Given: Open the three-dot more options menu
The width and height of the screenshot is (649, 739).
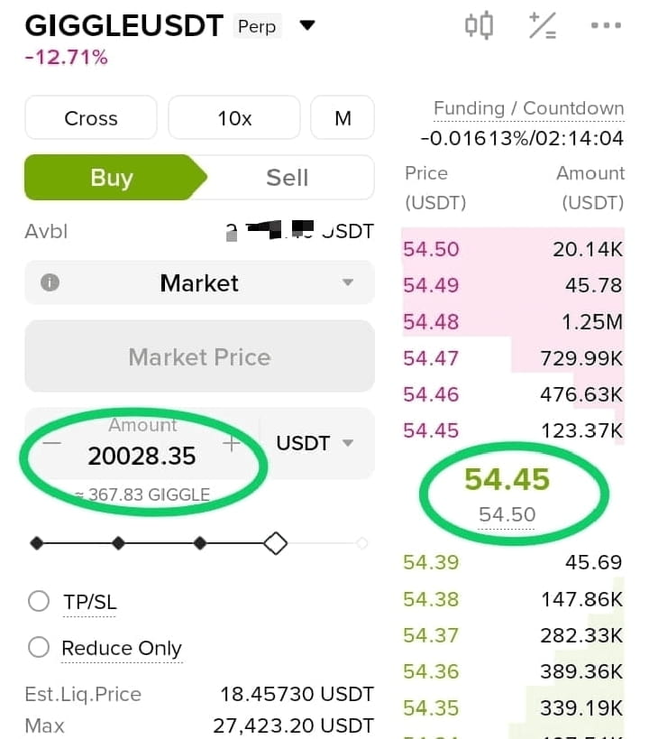Looking at the screenshot, I should click(606, 25).
